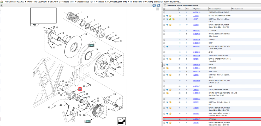
Task: Open part number link 84057648
Action: (x=197, y=34)
